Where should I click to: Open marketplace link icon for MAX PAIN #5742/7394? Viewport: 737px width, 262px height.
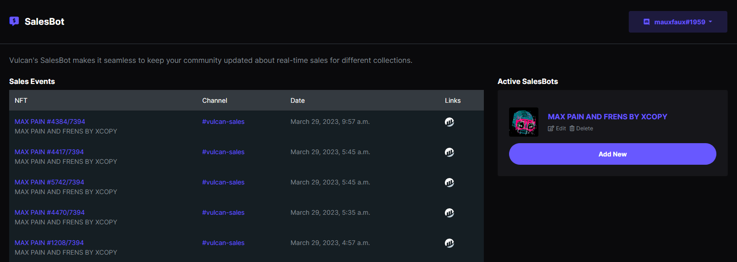click(x=449, y=183)
